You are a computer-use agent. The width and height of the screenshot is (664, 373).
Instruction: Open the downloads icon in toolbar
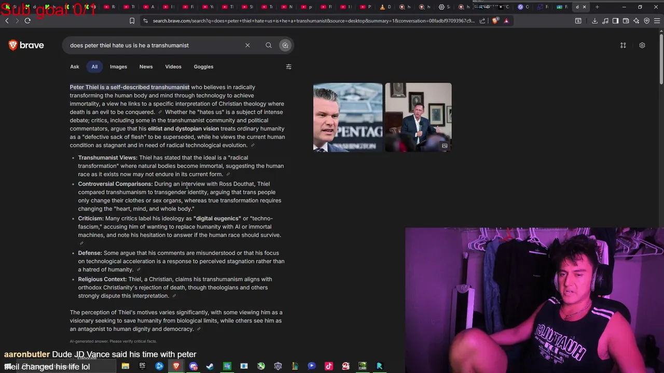[594, 21]
